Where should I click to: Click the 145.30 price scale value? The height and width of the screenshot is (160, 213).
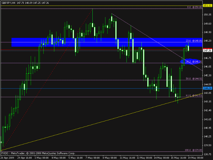pos(208,75)
